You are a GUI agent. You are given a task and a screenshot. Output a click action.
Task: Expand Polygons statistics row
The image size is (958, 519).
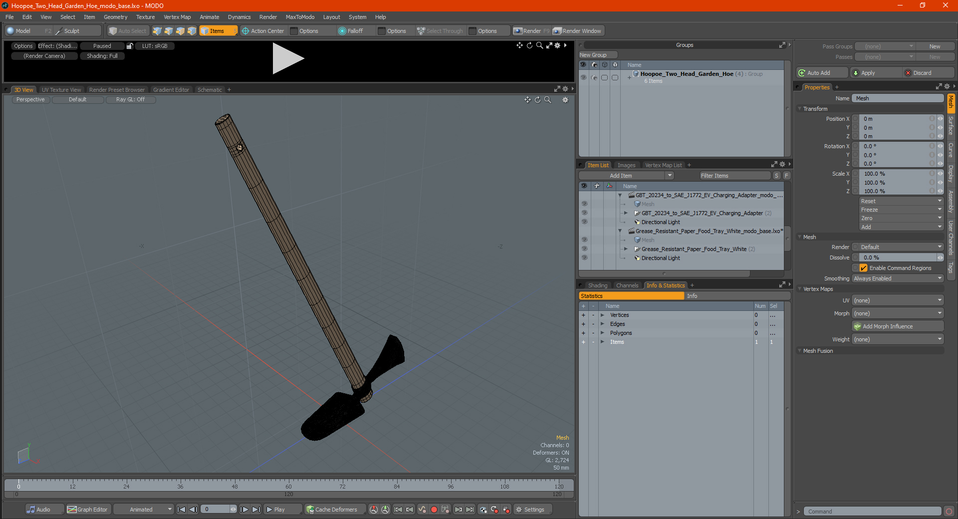click(x=602, y=333)
